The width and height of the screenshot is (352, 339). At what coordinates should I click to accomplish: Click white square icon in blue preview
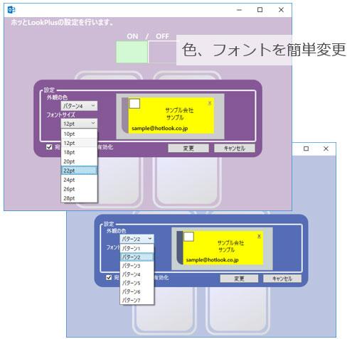click(x=188, y=237)
